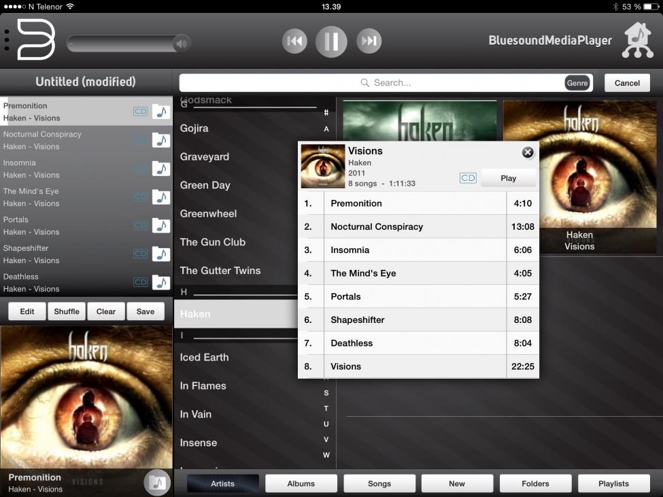
Task: Open music note icon for Nocturnal Conspiracy
Action: (161, 140)
